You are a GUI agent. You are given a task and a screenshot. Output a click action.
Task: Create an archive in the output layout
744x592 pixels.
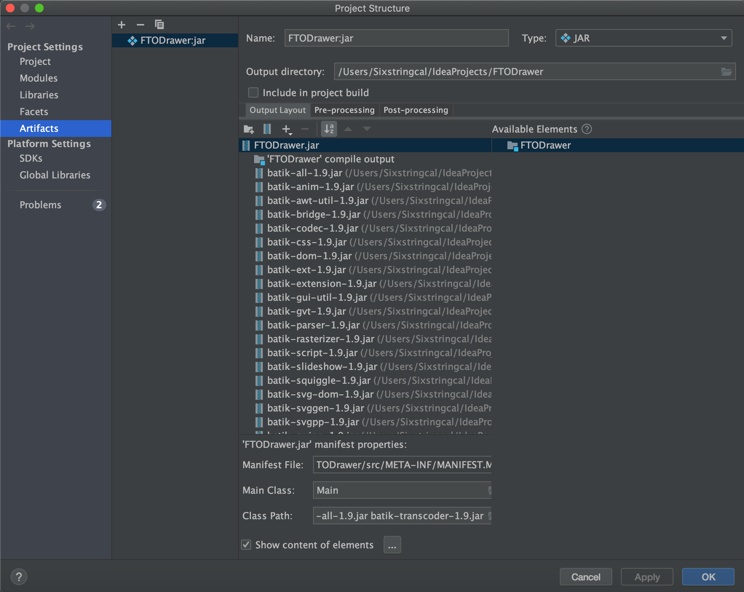tap(267, 129)
